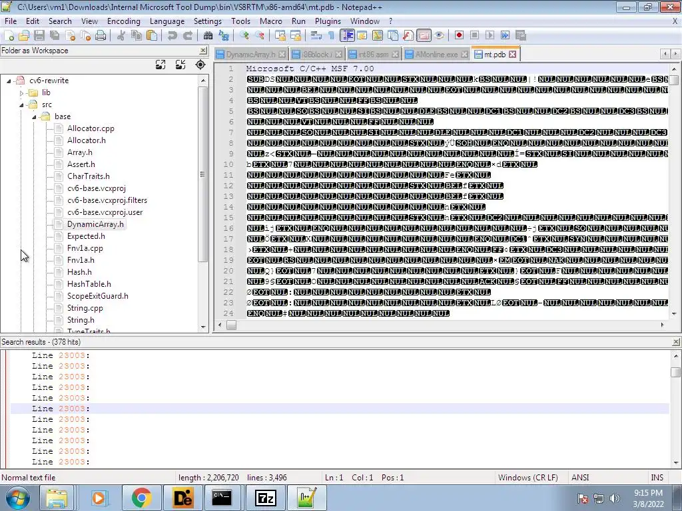Collapse the src folder node
Screen dimensions: 682x511
[21, 104]
